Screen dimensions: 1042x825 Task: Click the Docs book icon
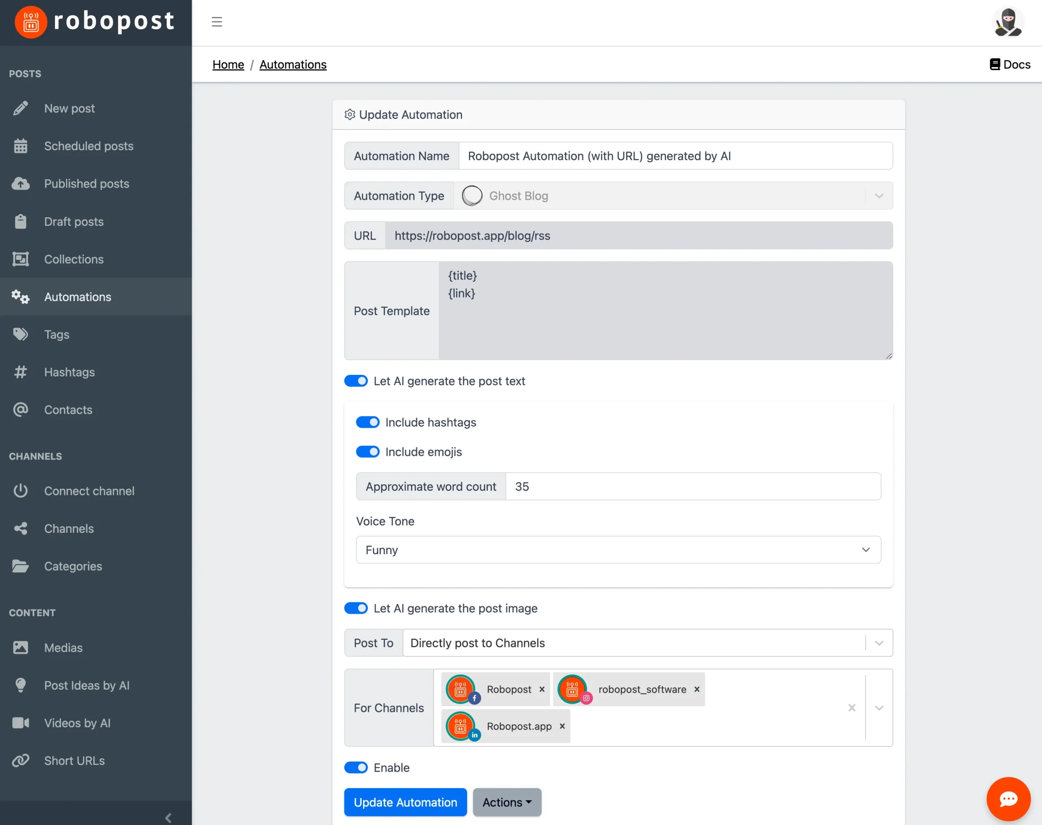(995, 64)
